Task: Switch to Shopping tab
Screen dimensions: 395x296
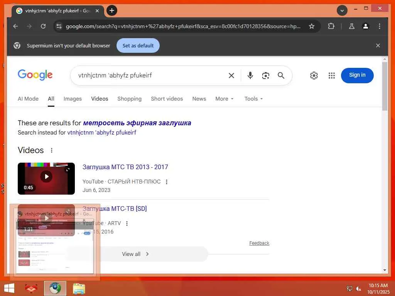Action: point(130,99)
